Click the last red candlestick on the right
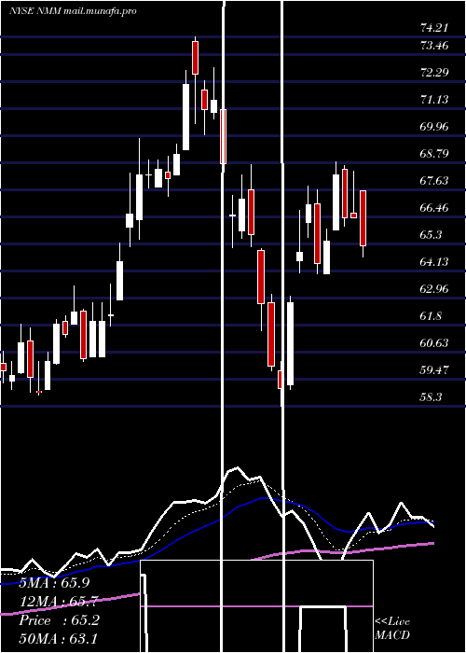Screen dimensions: 466x653 [363, 217]
